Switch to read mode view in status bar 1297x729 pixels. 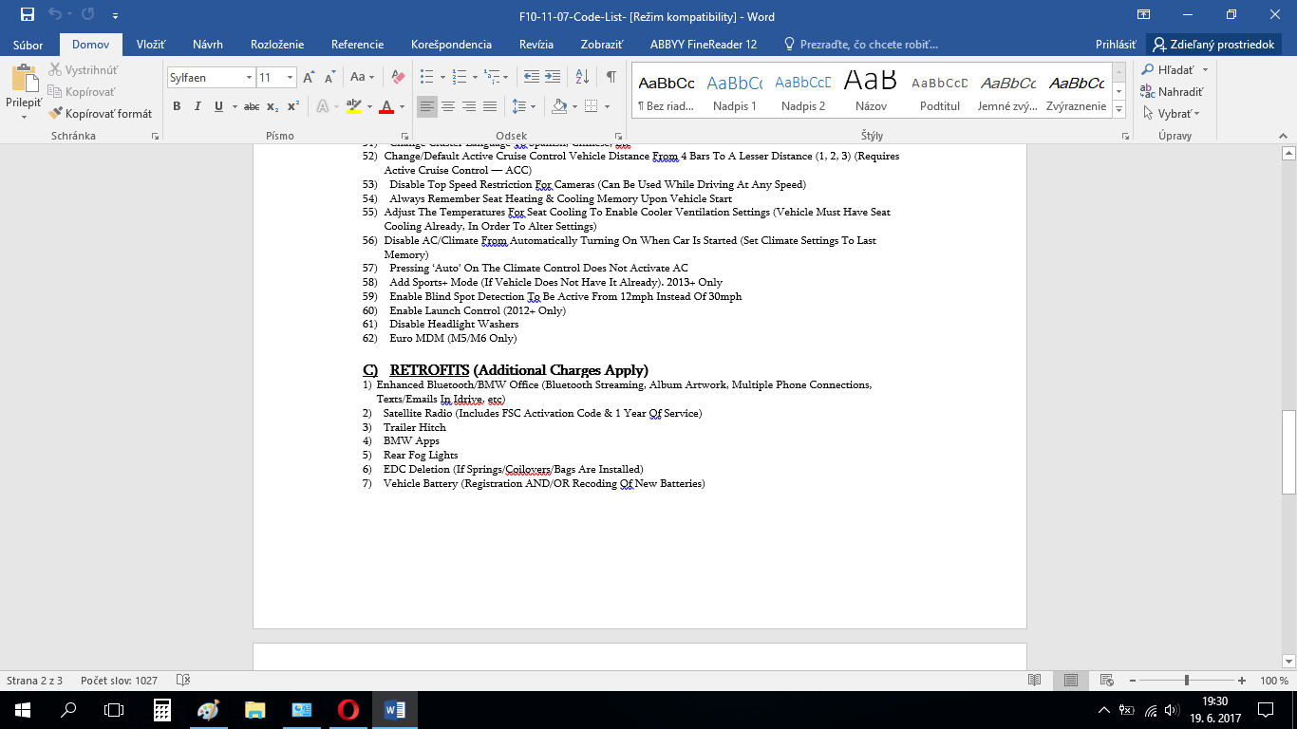1035,681
